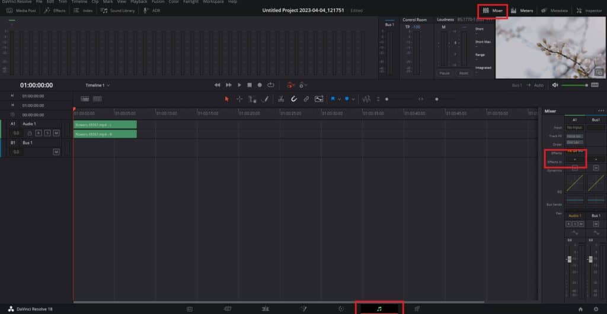Click the blue marker icon
The width and height of the screenshot is (607, 314).
pos(346,99)
